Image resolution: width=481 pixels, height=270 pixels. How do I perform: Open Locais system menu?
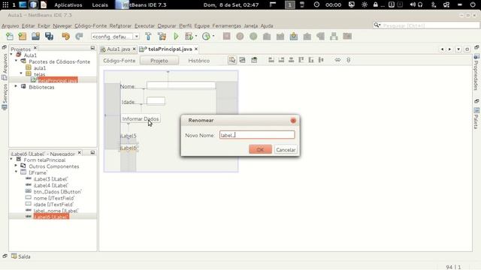click(100, 5)
